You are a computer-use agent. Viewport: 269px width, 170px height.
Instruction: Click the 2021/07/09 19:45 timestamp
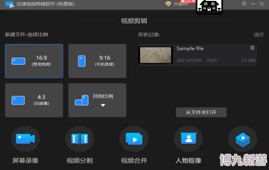(x=197, y=61)
